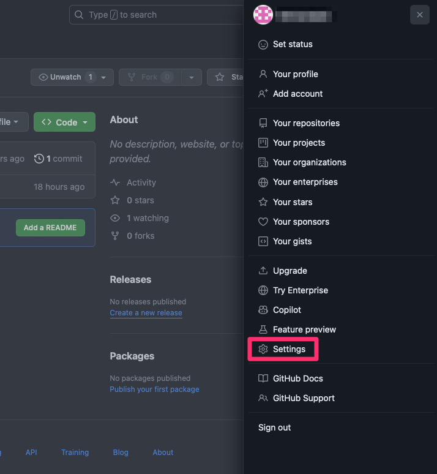Click the globe icon beside Your enterprises
This screenshot has width=437, height=474.
[x=263, y=182]
